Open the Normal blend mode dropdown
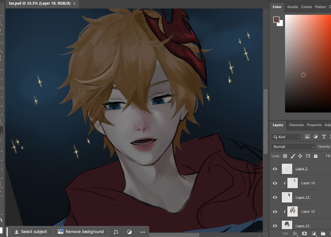Viewport: 331px width, 237px height. (293, 147)
